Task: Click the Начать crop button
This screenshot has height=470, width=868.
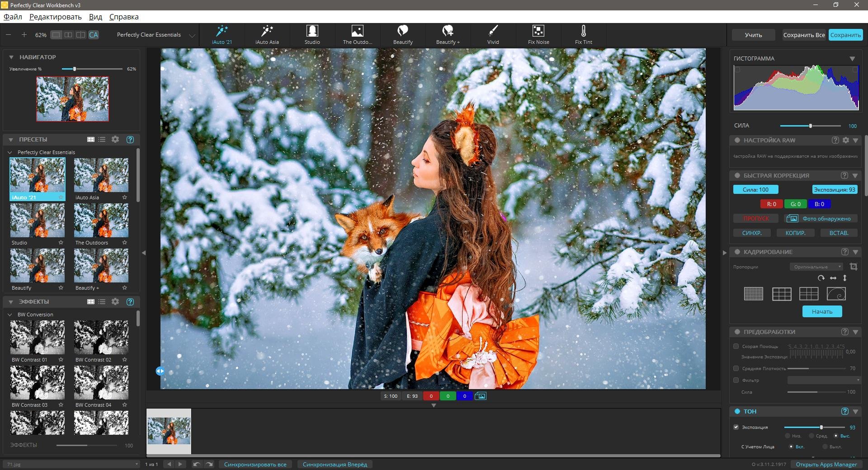Action: click(821, 311)
